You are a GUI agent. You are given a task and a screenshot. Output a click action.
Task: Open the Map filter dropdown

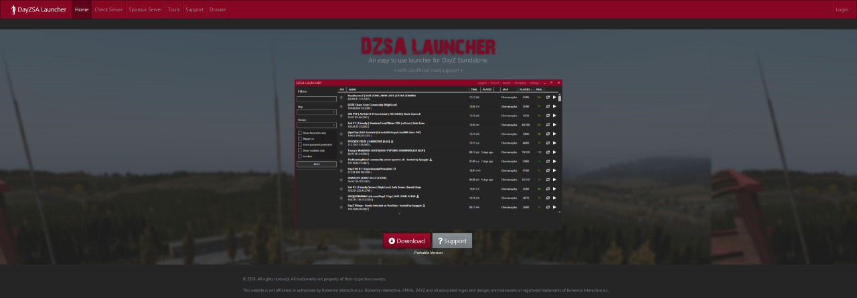click(317, 112)
